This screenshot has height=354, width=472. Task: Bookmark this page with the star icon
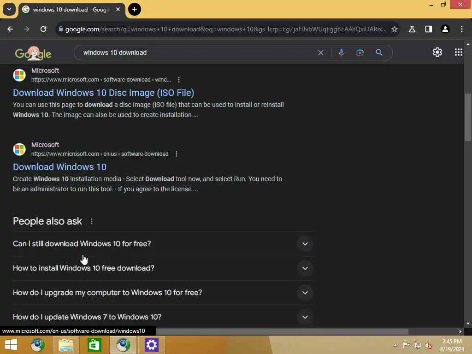[395, 29]
